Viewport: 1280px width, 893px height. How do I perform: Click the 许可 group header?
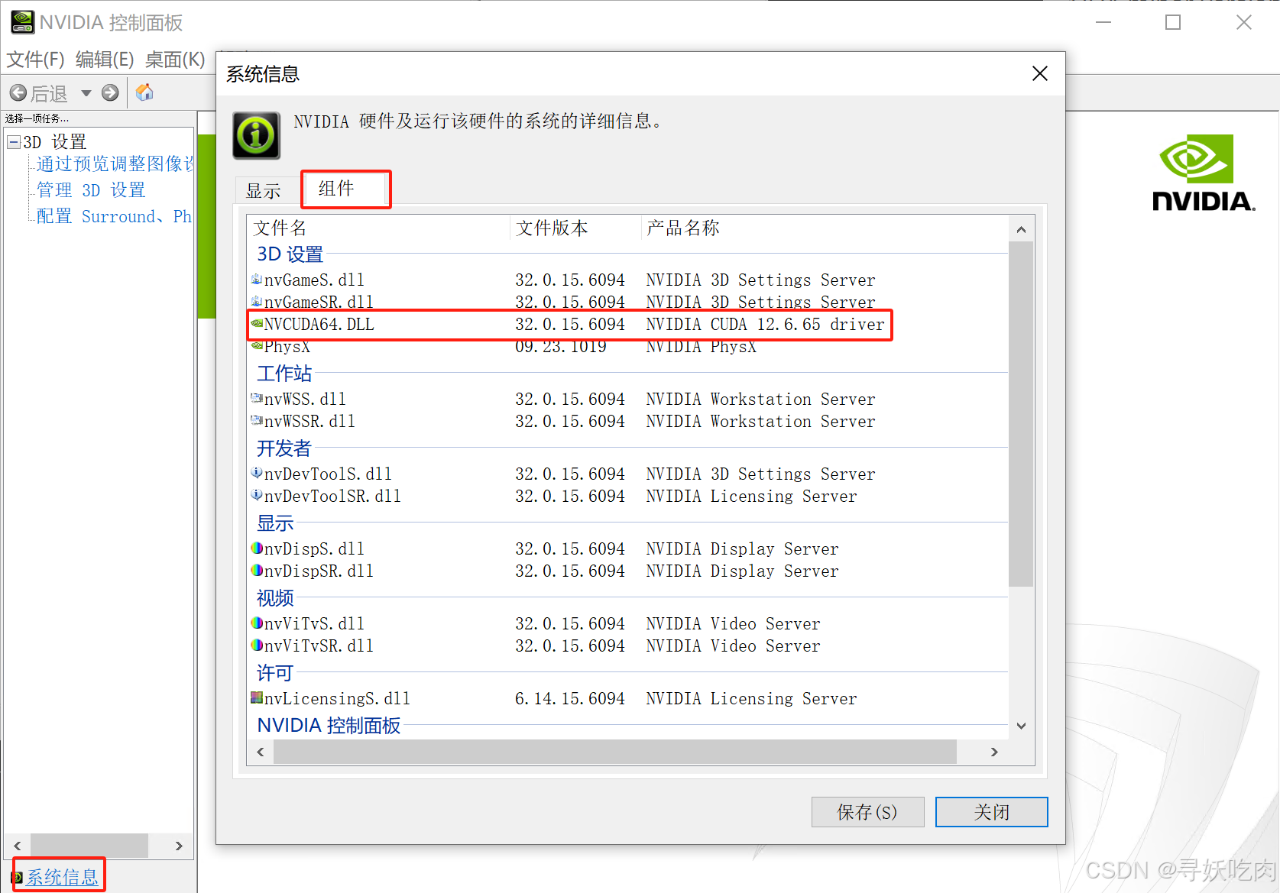coord(275,673)
